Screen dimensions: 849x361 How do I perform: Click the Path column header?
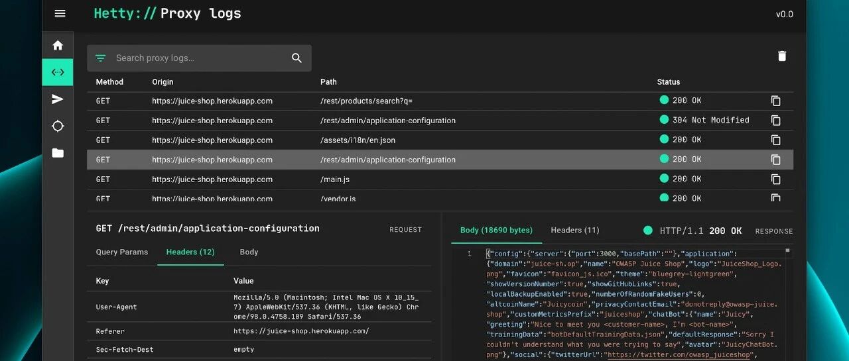(x=328, y=82)
